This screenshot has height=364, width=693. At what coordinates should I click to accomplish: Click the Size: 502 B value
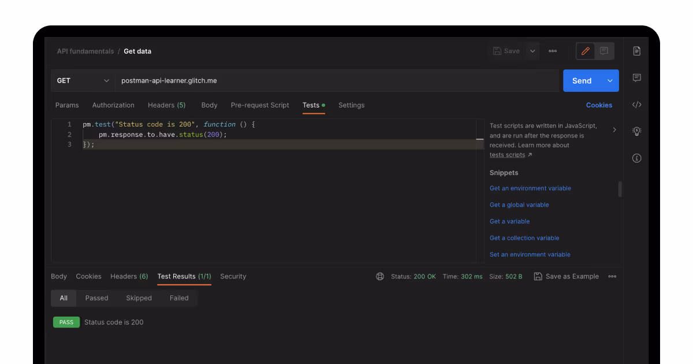point(506,276)
